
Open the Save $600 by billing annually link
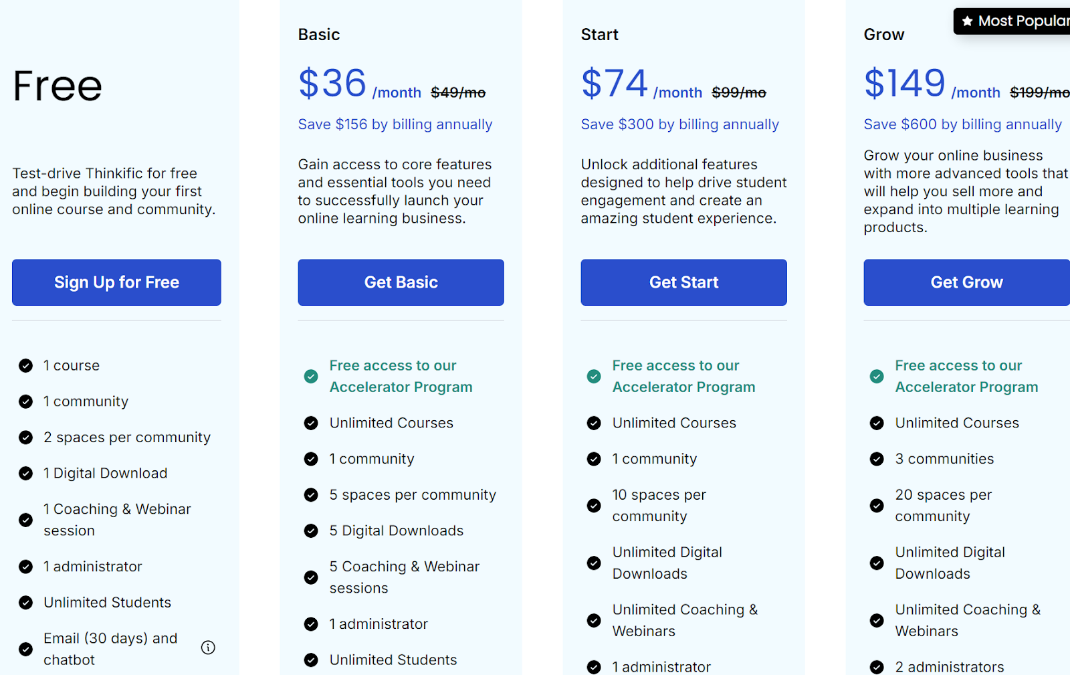click(x=962, y=124)
